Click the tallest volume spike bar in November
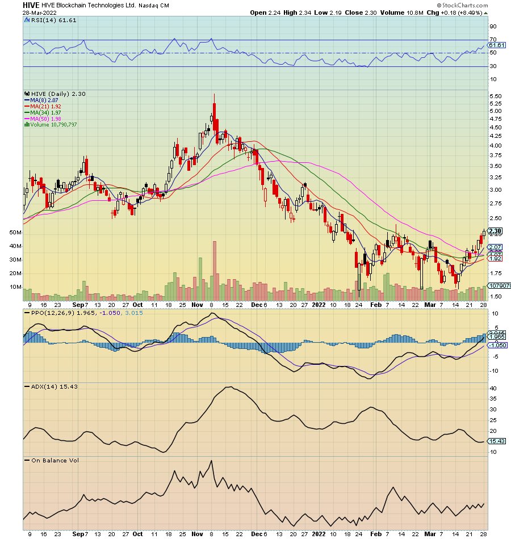Image resolution: width=511 pixels, height=539 pixels. 215,271
